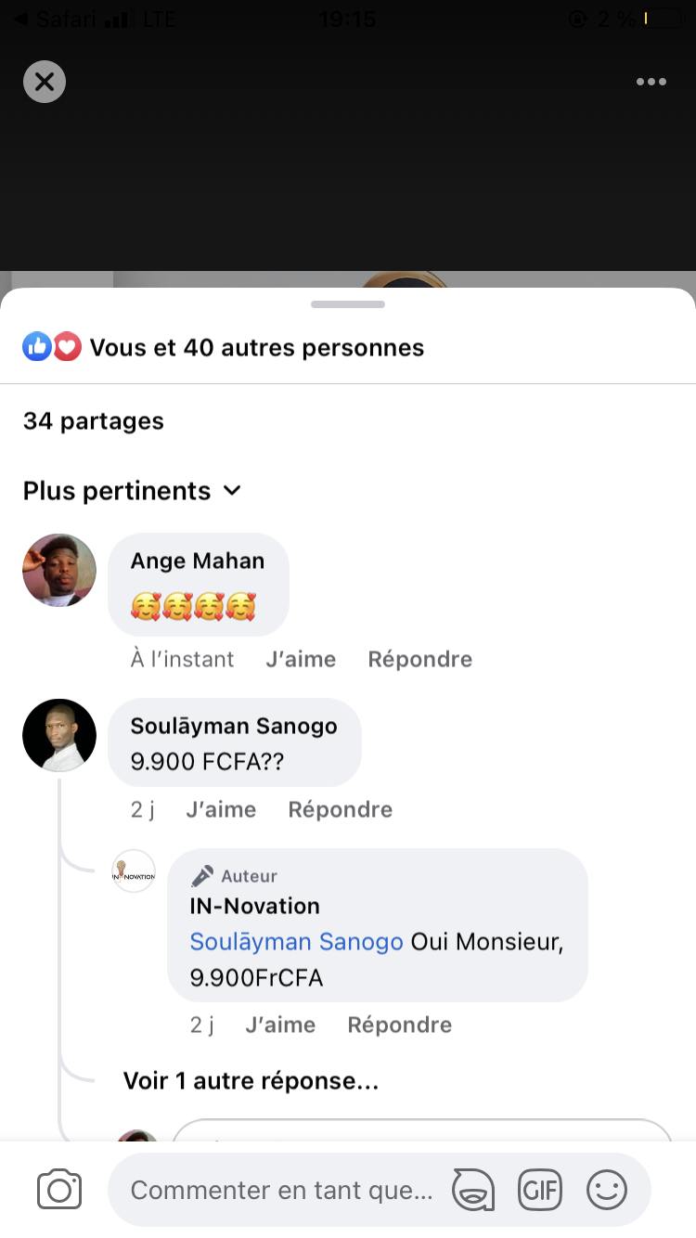Tap the IN-Novation page avatar
Viewport: 696px width, 1238px height.
click(134, 871)
